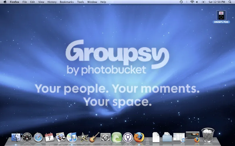Image resolution: width=235 pixels, height=146 pixels.
Task: Open the Wi-Fi status menu
Action: click(192, 2)
